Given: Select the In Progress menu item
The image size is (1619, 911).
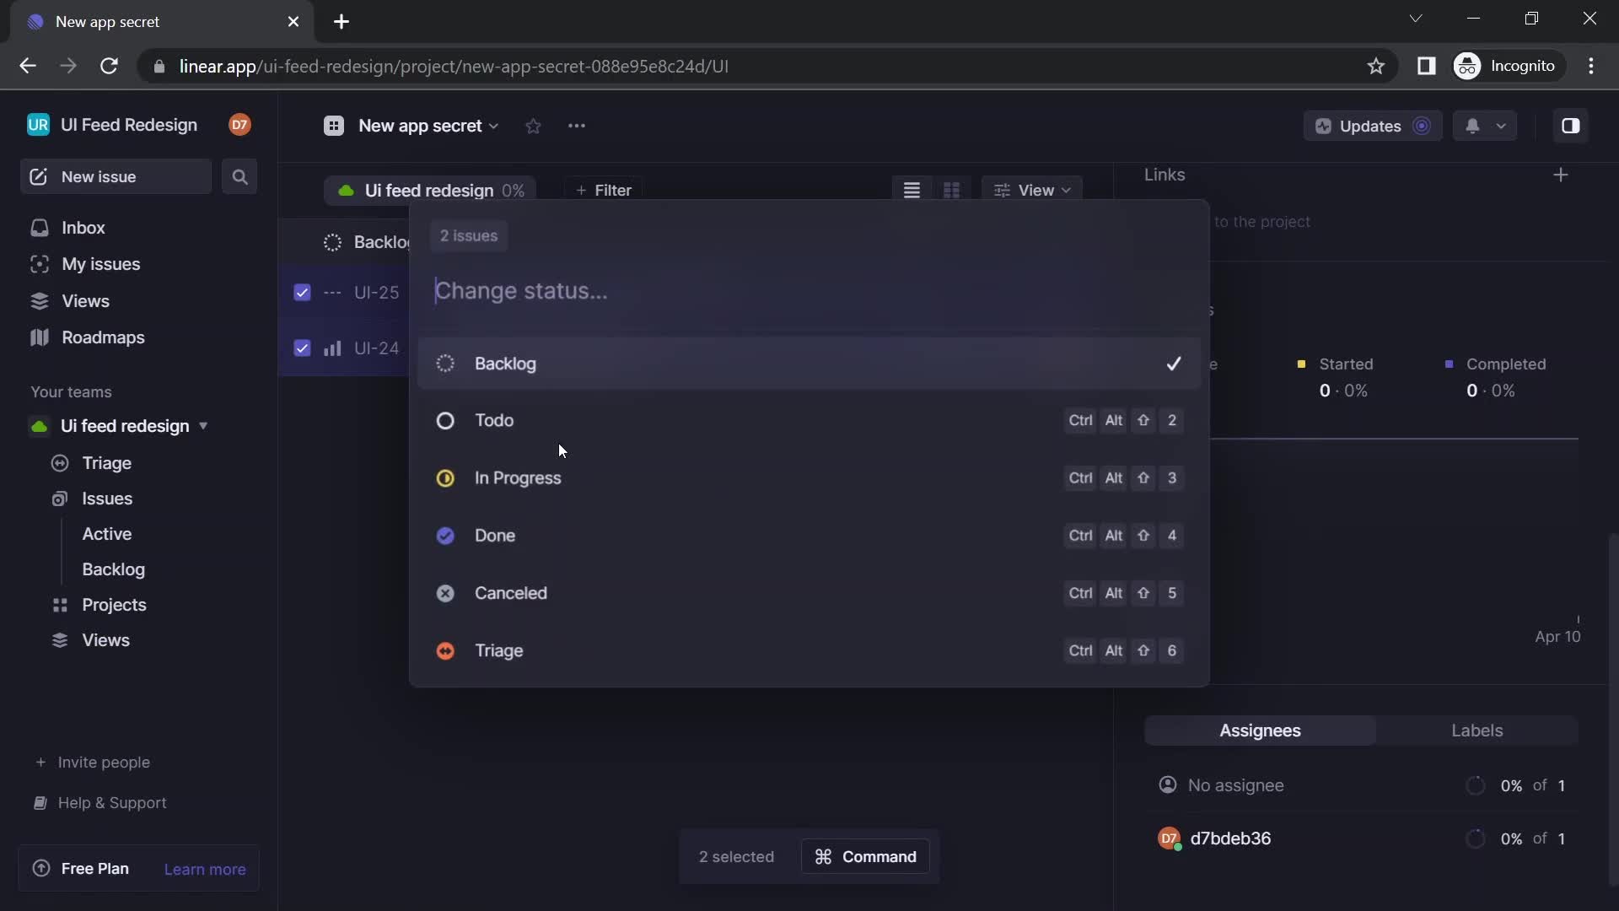Looking at the screenshot, I should coord(519,477).
